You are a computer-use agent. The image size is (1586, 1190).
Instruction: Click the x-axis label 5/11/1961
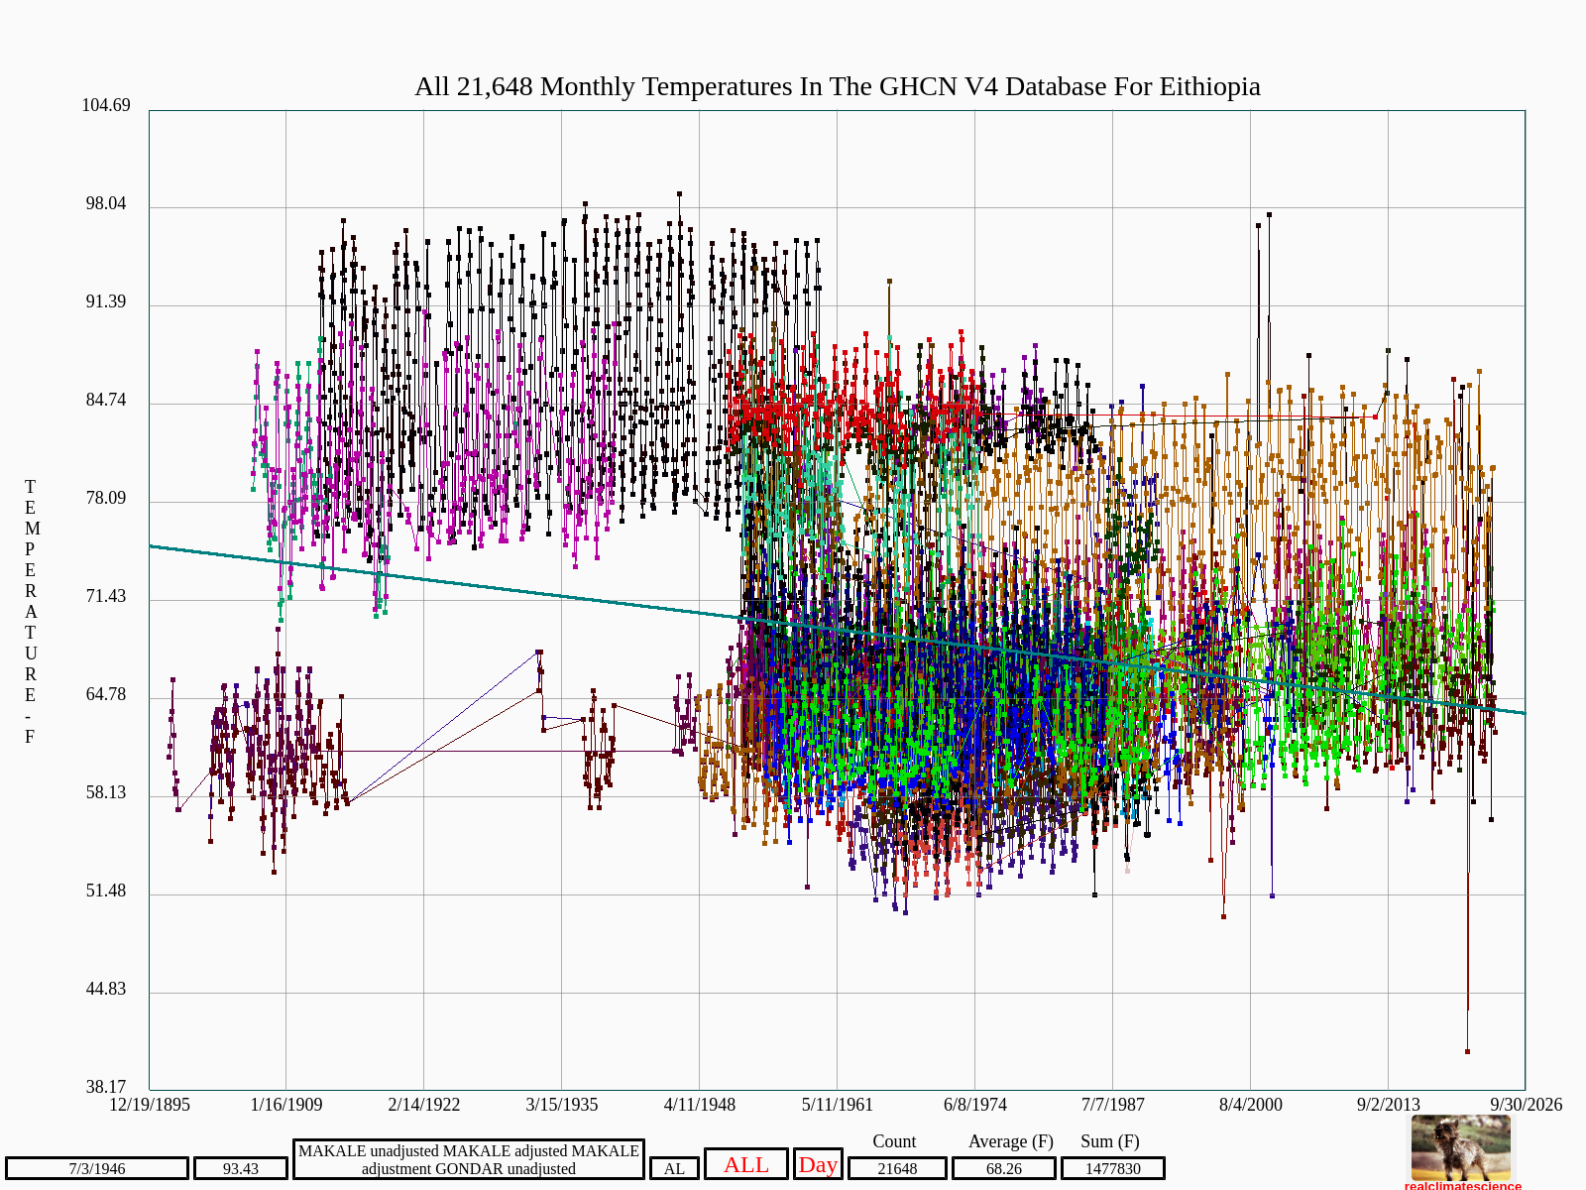pos(838,1105)
